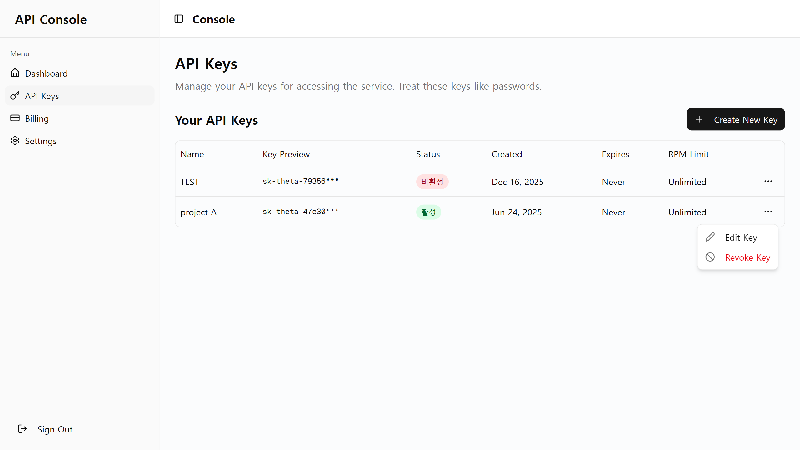This screenshot has width=800, height=450.
Task: Choose Revoke Key from the context menu
Action: tap(747, 257)
